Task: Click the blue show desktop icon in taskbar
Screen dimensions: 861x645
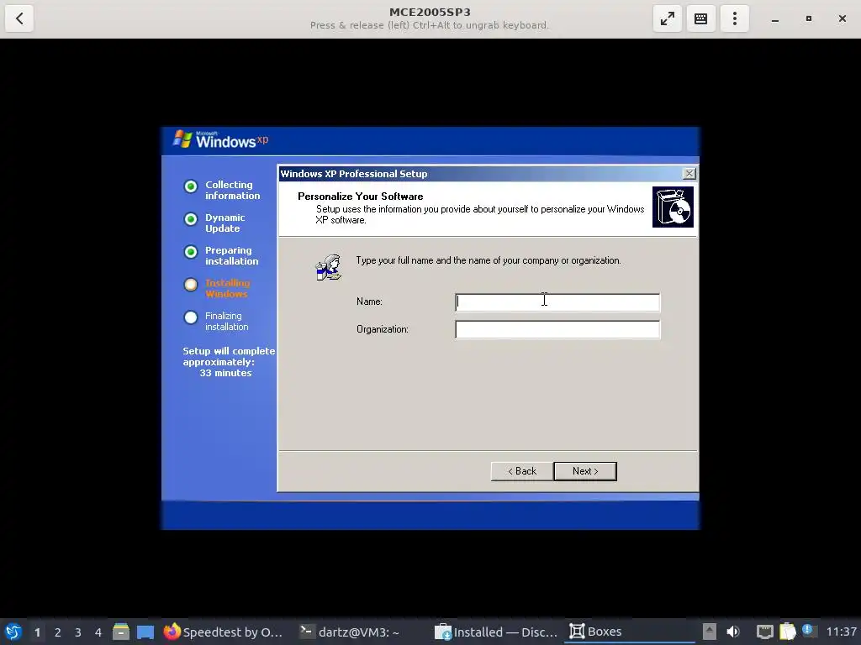Action: (145, 632)
